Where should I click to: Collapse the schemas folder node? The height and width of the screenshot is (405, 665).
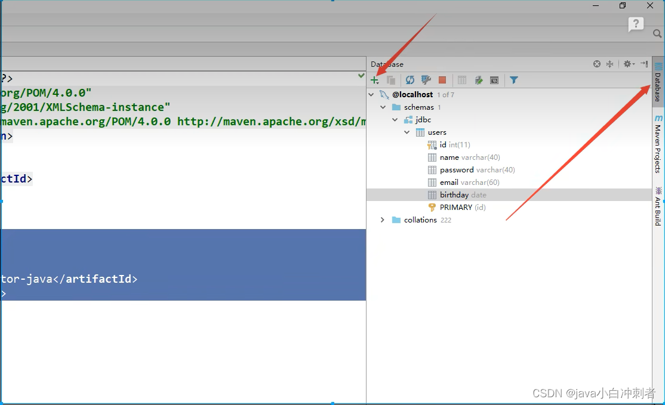coord(383,107)
